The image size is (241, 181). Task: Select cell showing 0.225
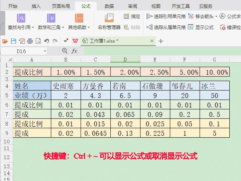click(x=155, y=133)
